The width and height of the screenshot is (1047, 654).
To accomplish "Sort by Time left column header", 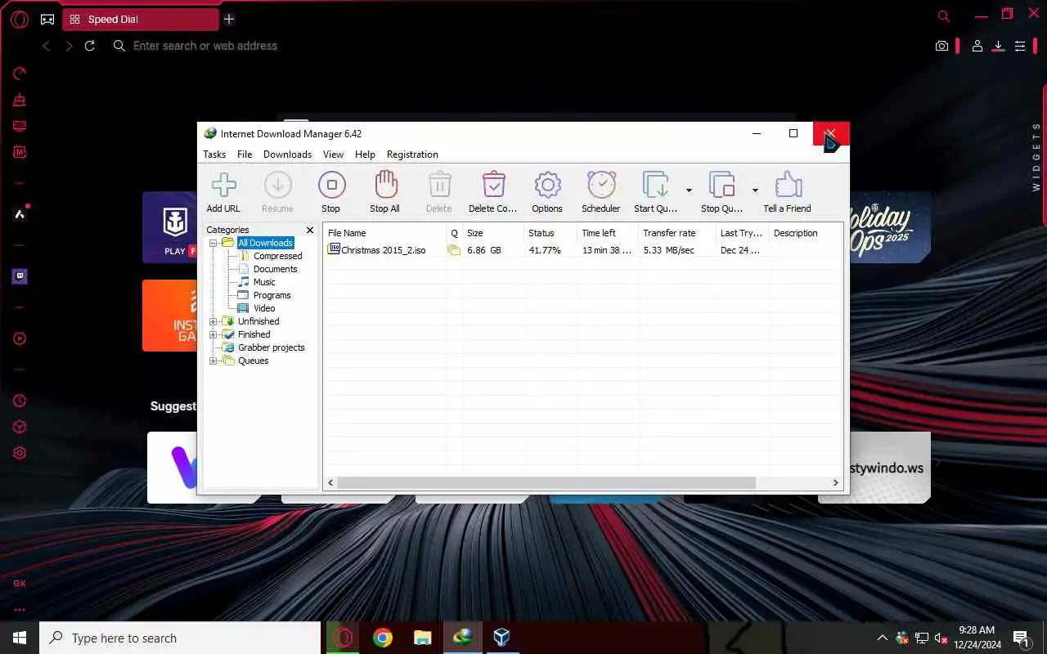I will tap(607, 233).
